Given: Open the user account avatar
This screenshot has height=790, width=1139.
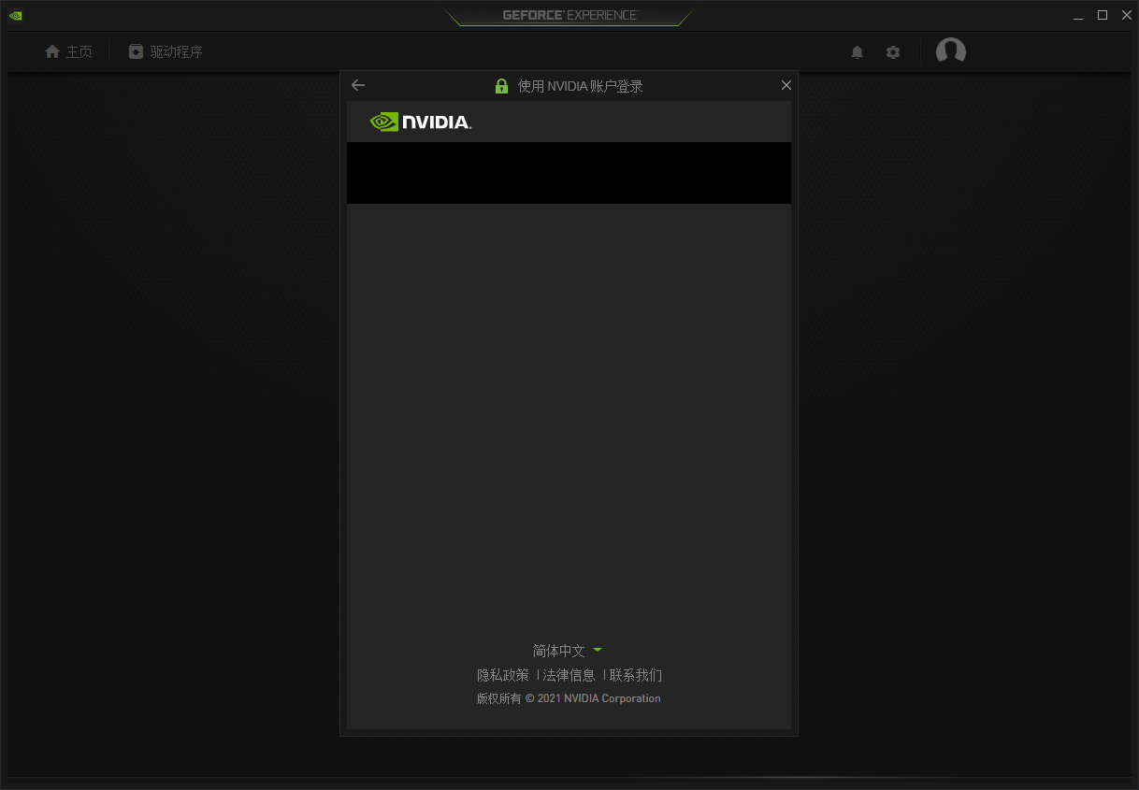Looking at the screenshot, I should pyautogui.click(x=951, y=51).
